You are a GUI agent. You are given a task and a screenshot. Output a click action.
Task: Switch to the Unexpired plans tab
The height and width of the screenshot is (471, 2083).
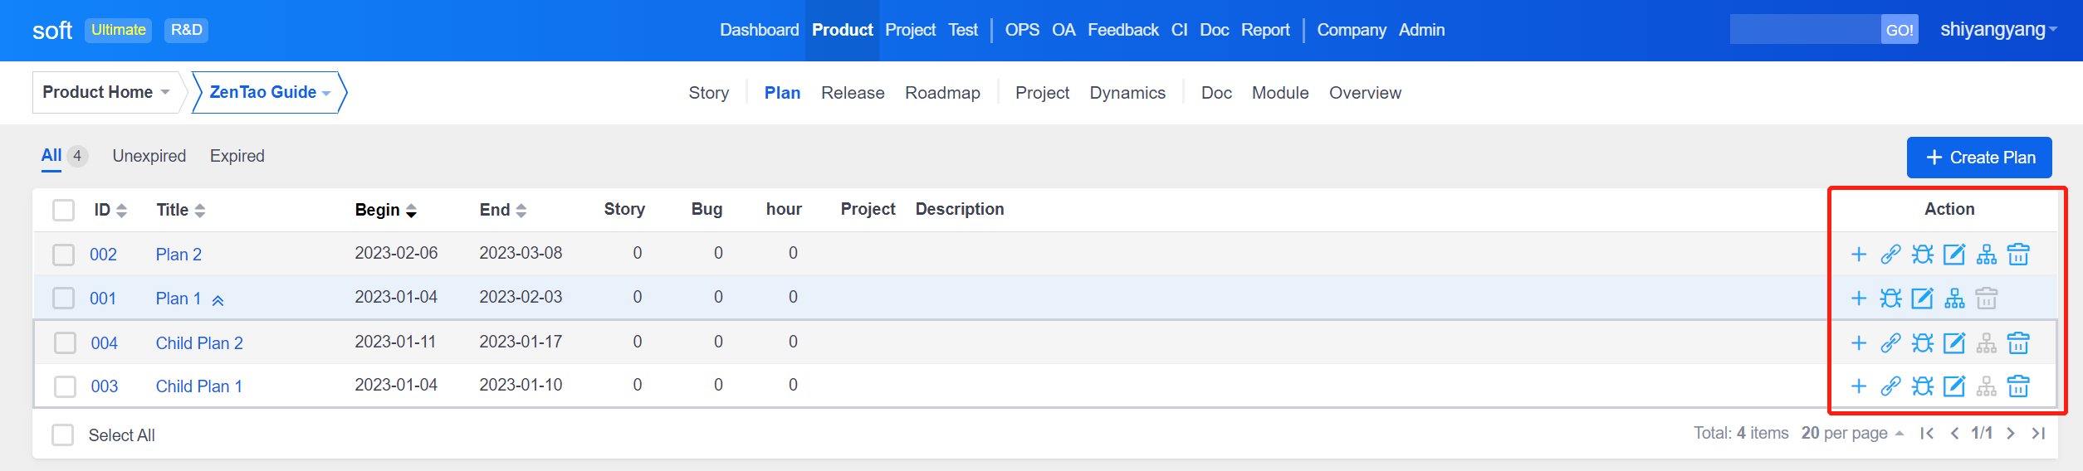pos(149,156)
